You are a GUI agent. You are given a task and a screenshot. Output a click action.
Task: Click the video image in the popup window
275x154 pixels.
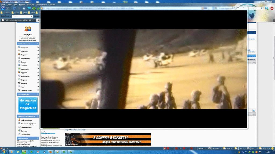click(x=144, y=69)
